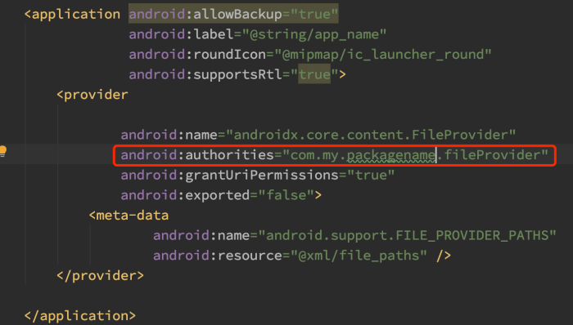
Task: Click the android:label attribute name
Action: coord(181,34)
